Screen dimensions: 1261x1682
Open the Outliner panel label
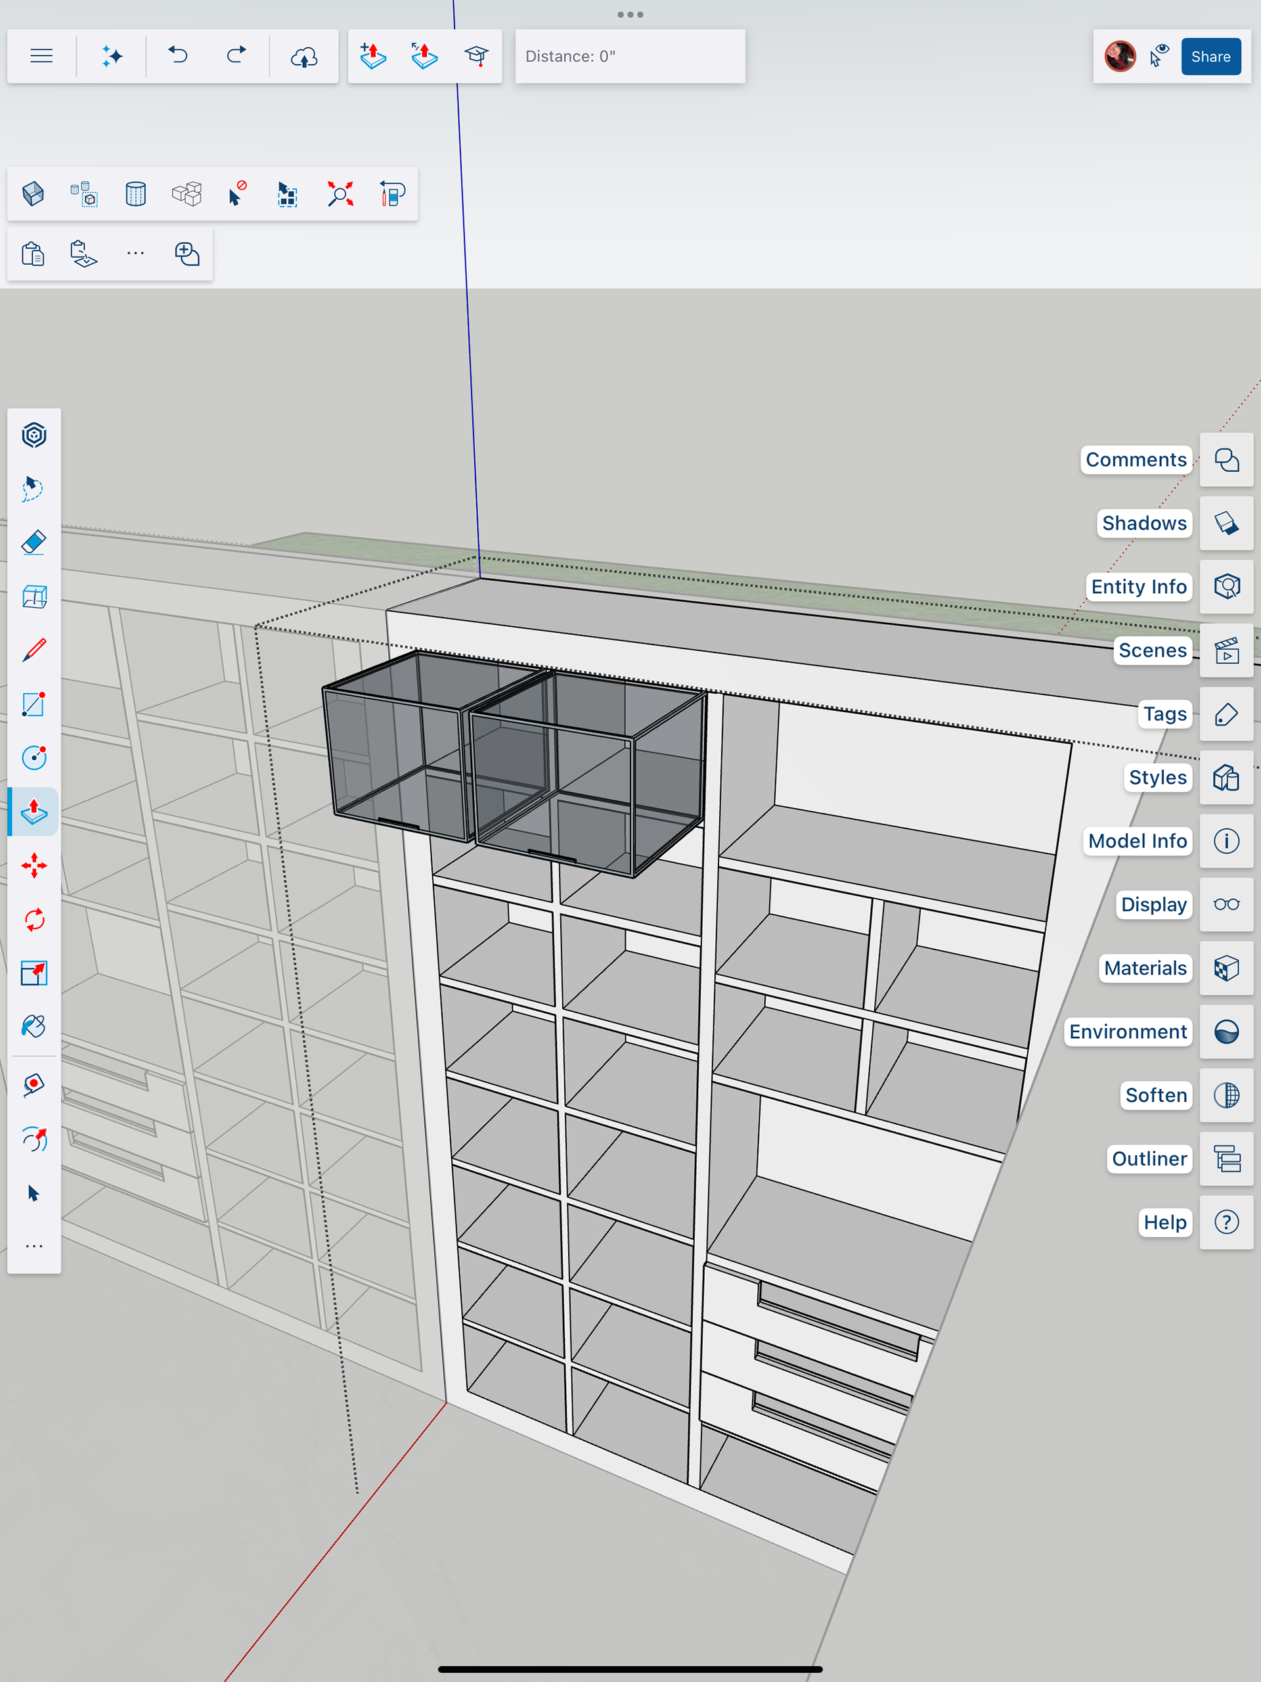click(1149, 1159)
